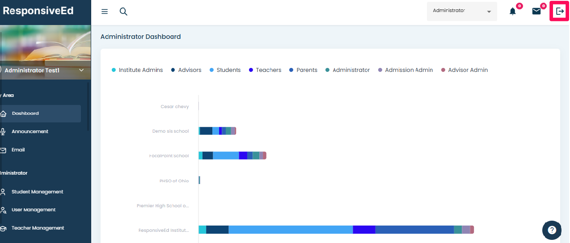Click the Teacher Management graduation cap icon
The width and height of the screenshot is (570, 243).
(x=3, y=228)
